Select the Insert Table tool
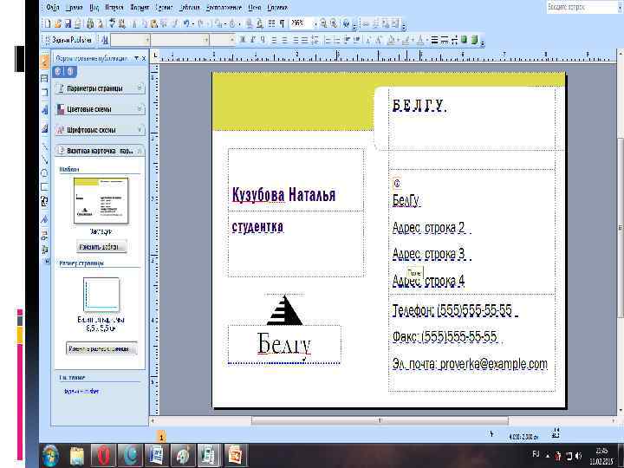The height and width of the screenshot is (468, 624). [44, 93]
